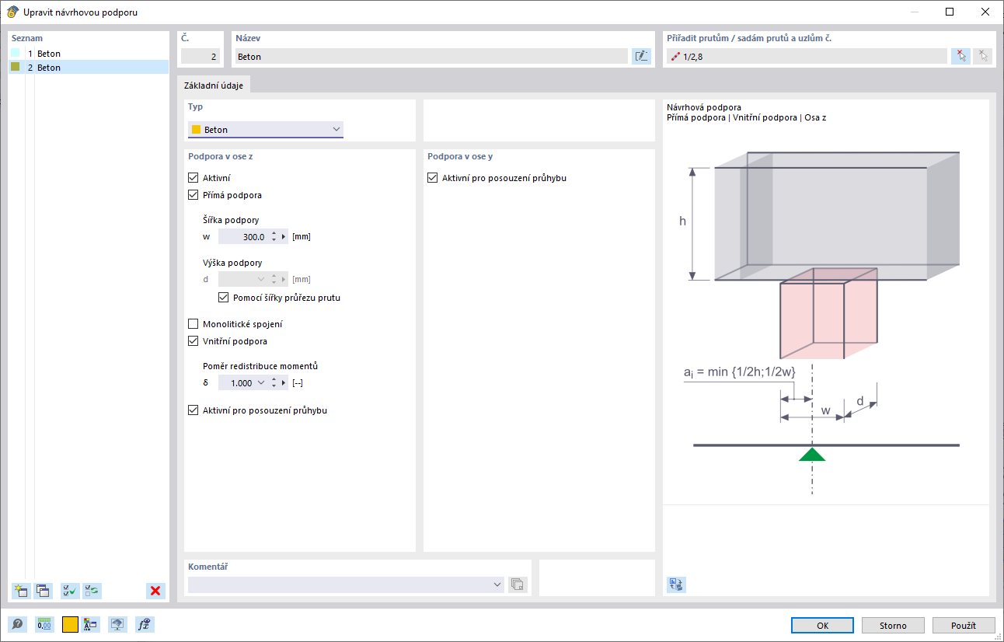The image size is (1004, 642).
Task: Select the Základní údaje tab
Action: coord(214,85)
